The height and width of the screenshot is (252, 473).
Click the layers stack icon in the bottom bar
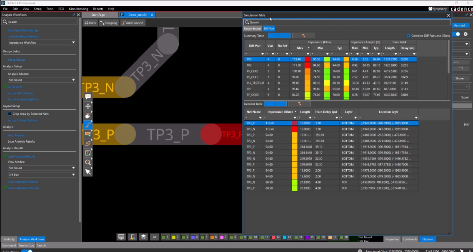coord(143,237)
